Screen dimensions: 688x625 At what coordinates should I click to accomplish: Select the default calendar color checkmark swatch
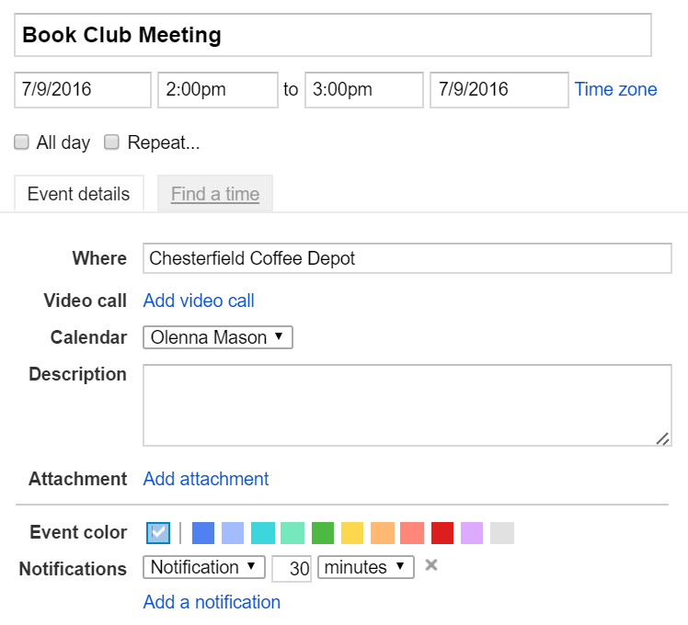tap(158, 533)
